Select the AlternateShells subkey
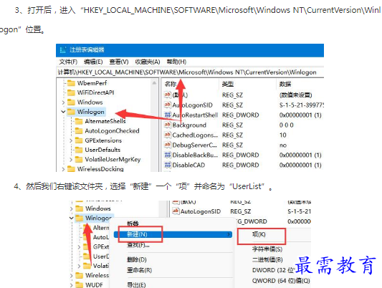The image size is (382, 288). pos(105,121)
